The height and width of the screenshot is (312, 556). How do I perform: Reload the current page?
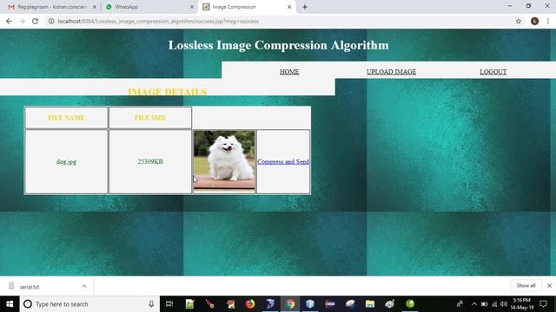35,21
